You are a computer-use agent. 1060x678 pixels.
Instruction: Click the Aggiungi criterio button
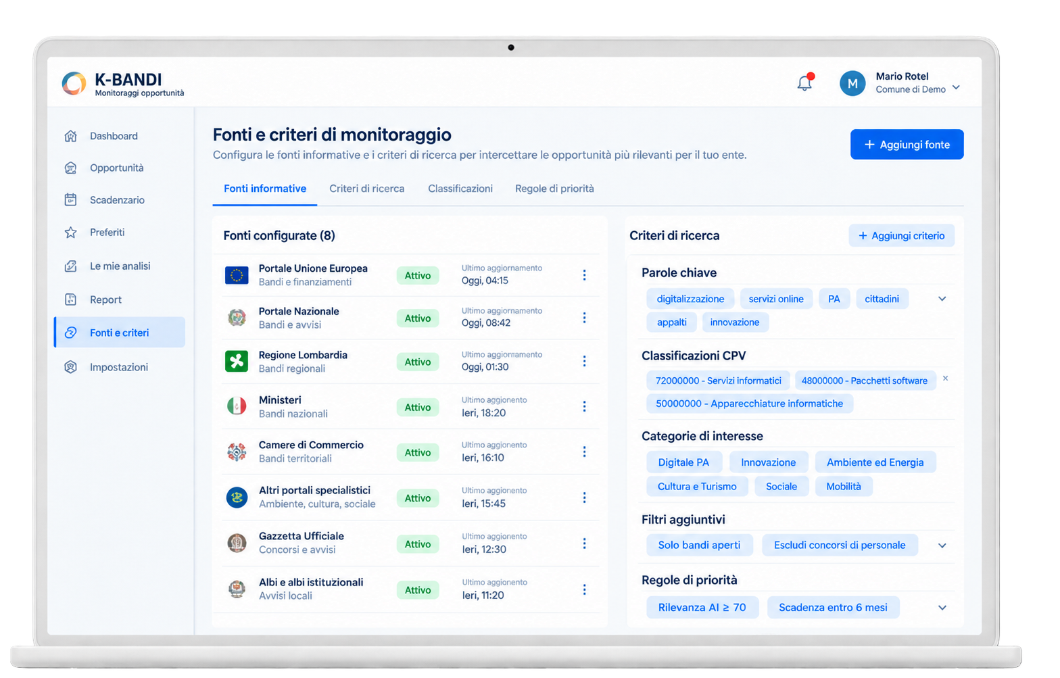pos(901,236)
